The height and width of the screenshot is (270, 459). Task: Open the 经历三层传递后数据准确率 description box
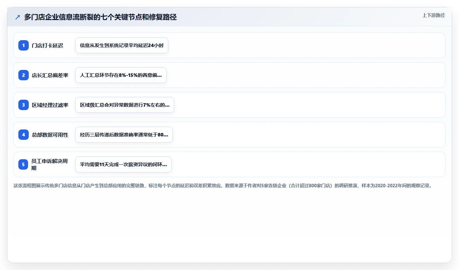point(124,135)
